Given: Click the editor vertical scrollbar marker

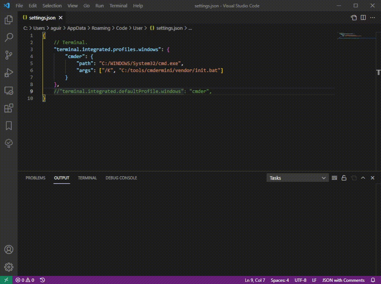Looking at the screenshot, I should [378, 72].
